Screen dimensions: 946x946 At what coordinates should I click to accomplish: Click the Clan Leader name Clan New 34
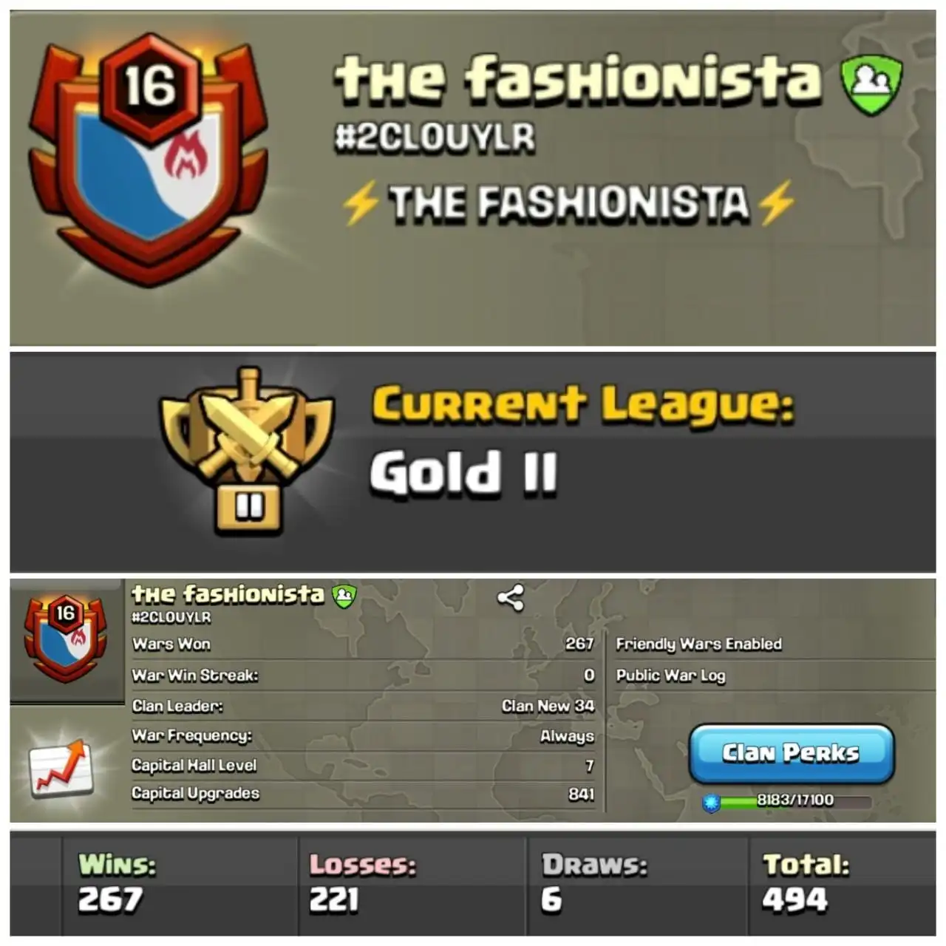tap(548, 706)
